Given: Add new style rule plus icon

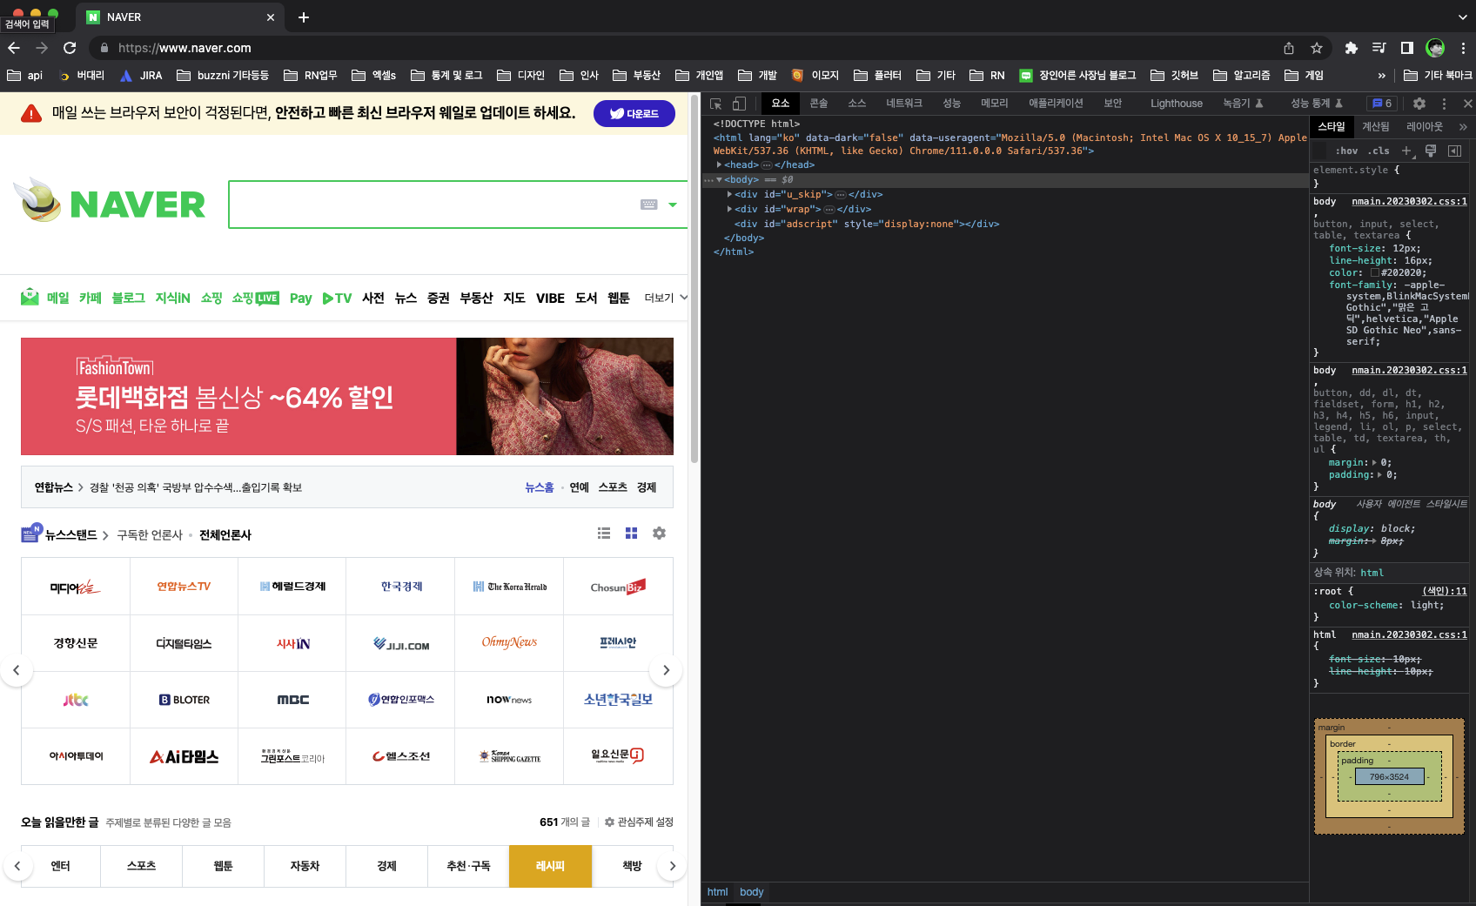Looking at the screenshot, I should click(x=1406, y=151).
